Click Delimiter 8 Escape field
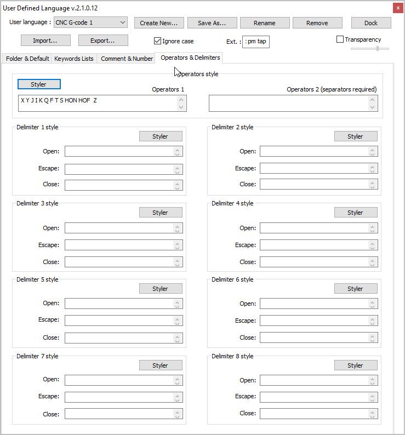The image size is (405, 435). pos(318,397)
